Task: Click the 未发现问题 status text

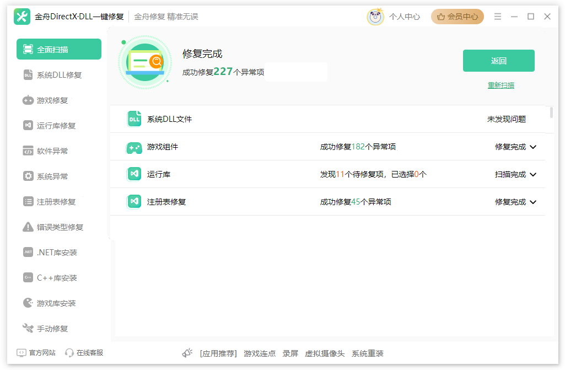Action: pyautogui.click(x=507, y=119)
